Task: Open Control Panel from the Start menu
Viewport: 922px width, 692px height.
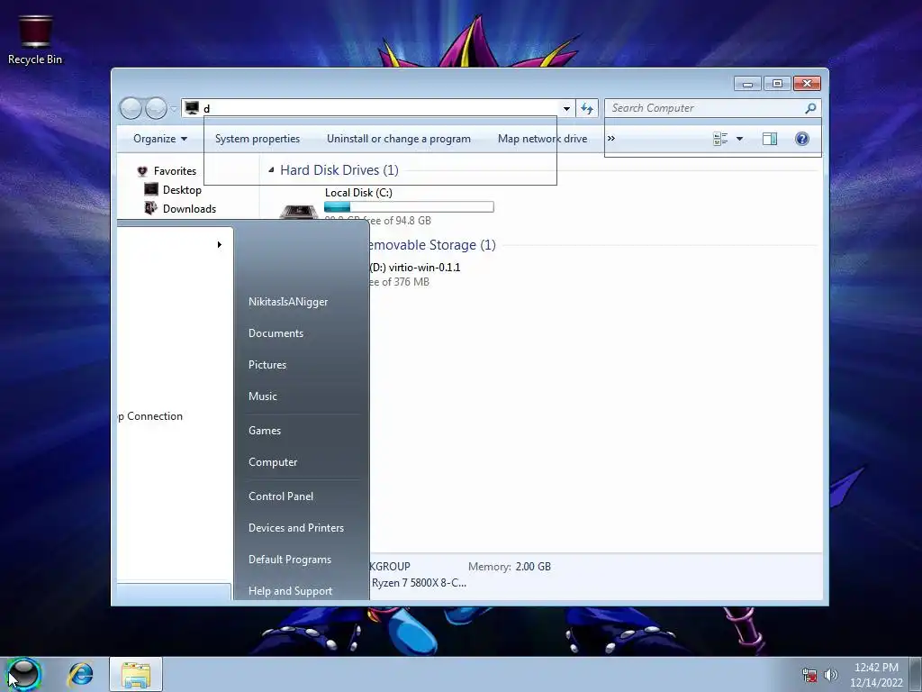Action: click(x=281, y=496)
